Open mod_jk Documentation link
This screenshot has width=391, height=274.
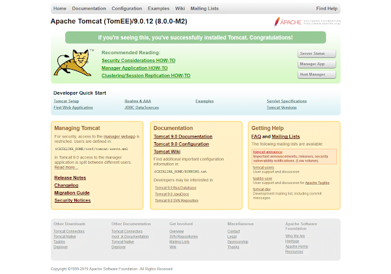point(130,237)
